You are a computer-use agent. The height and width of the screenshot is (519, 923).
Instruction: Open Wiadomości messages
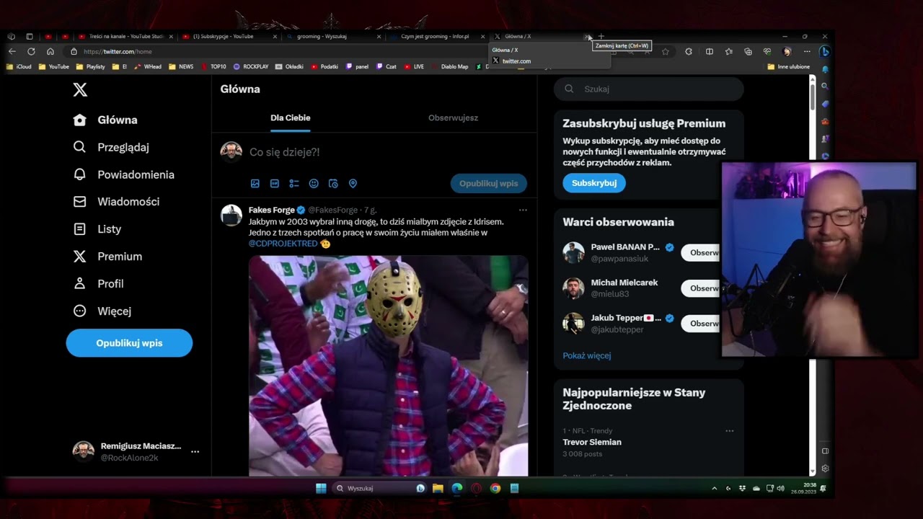click(x=116, y=202)
